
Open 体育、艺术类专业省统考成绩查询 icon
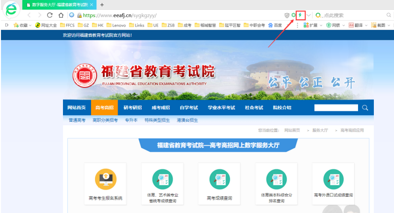(162, 180)
